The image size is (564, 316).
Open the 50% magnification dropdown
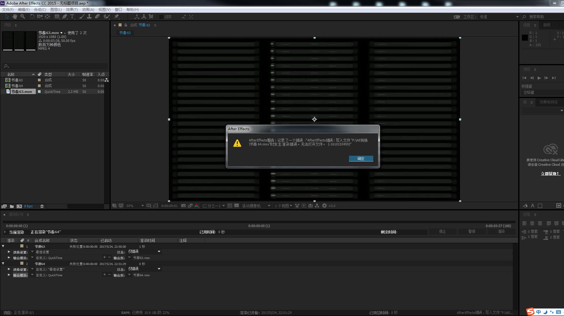click(142, 206)
